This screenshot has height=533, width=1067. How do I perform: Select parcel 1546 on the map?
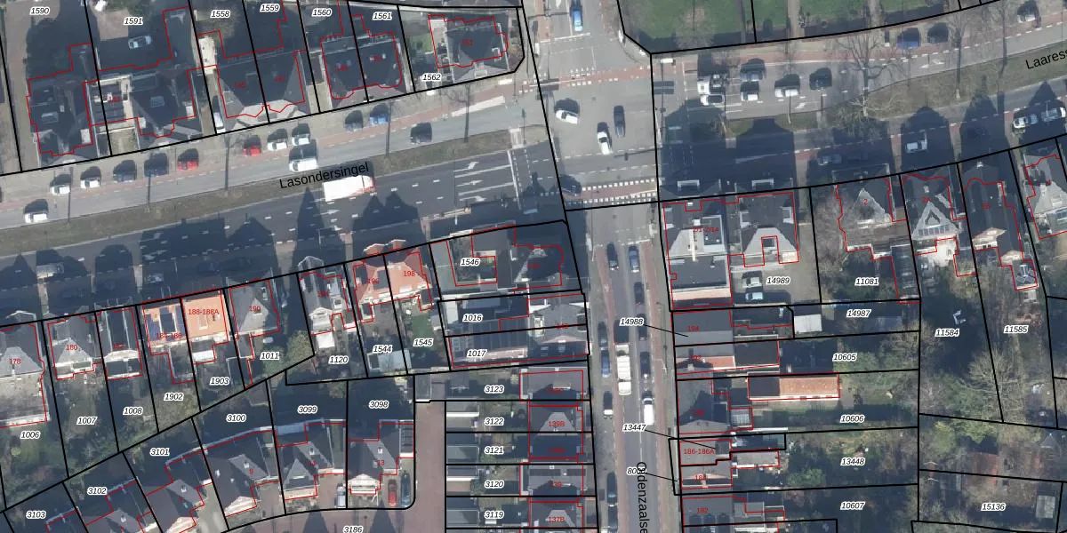[469, 263]
